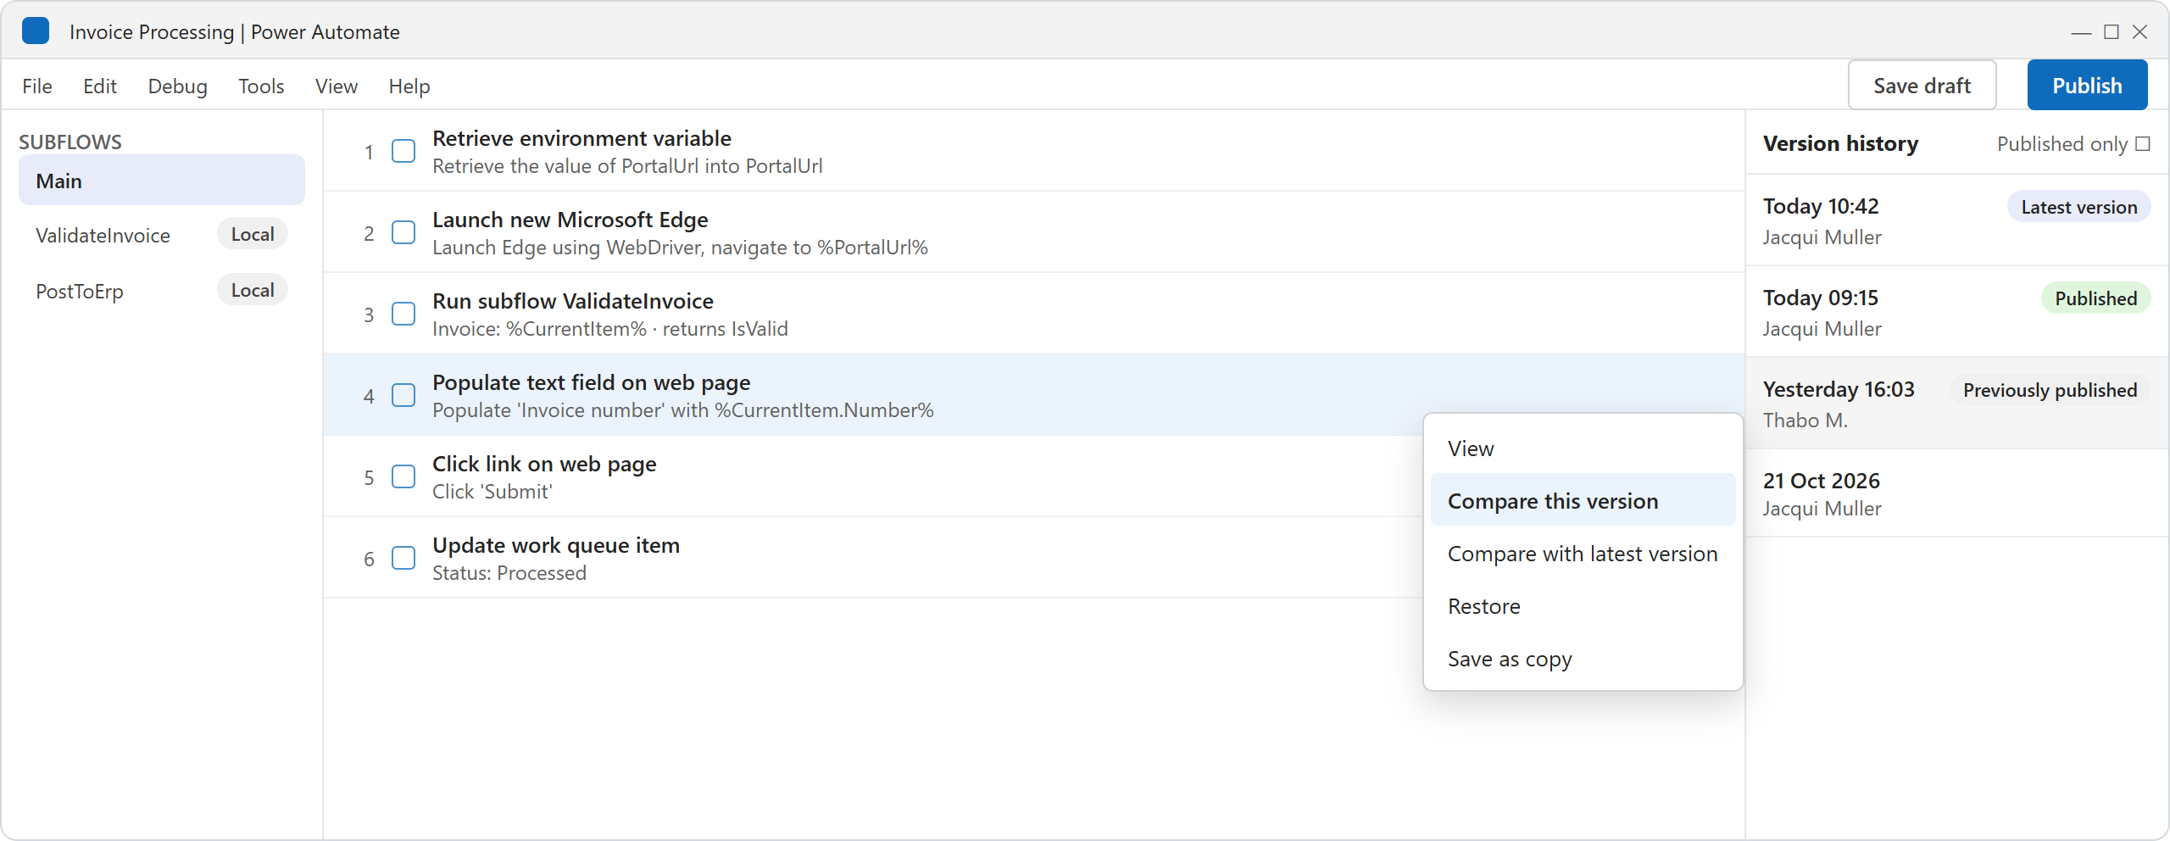Choose Restore from the context menu
2170x841 pixels.
pyautogui.click(x=1583, y=606)
